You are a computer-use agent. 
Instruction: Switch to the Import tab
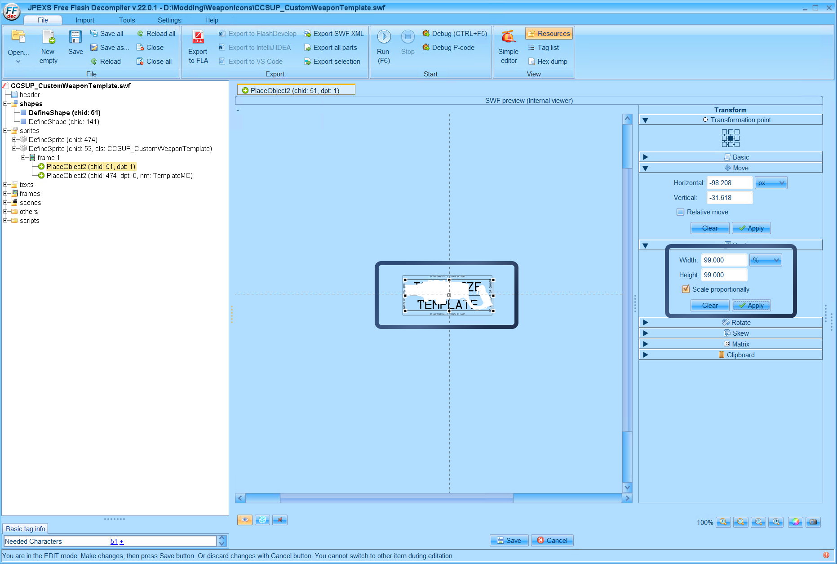(x=85, y=20)
